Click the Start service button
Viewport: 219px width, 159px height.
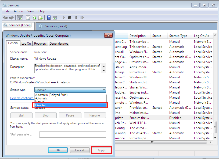coord(21,115)
